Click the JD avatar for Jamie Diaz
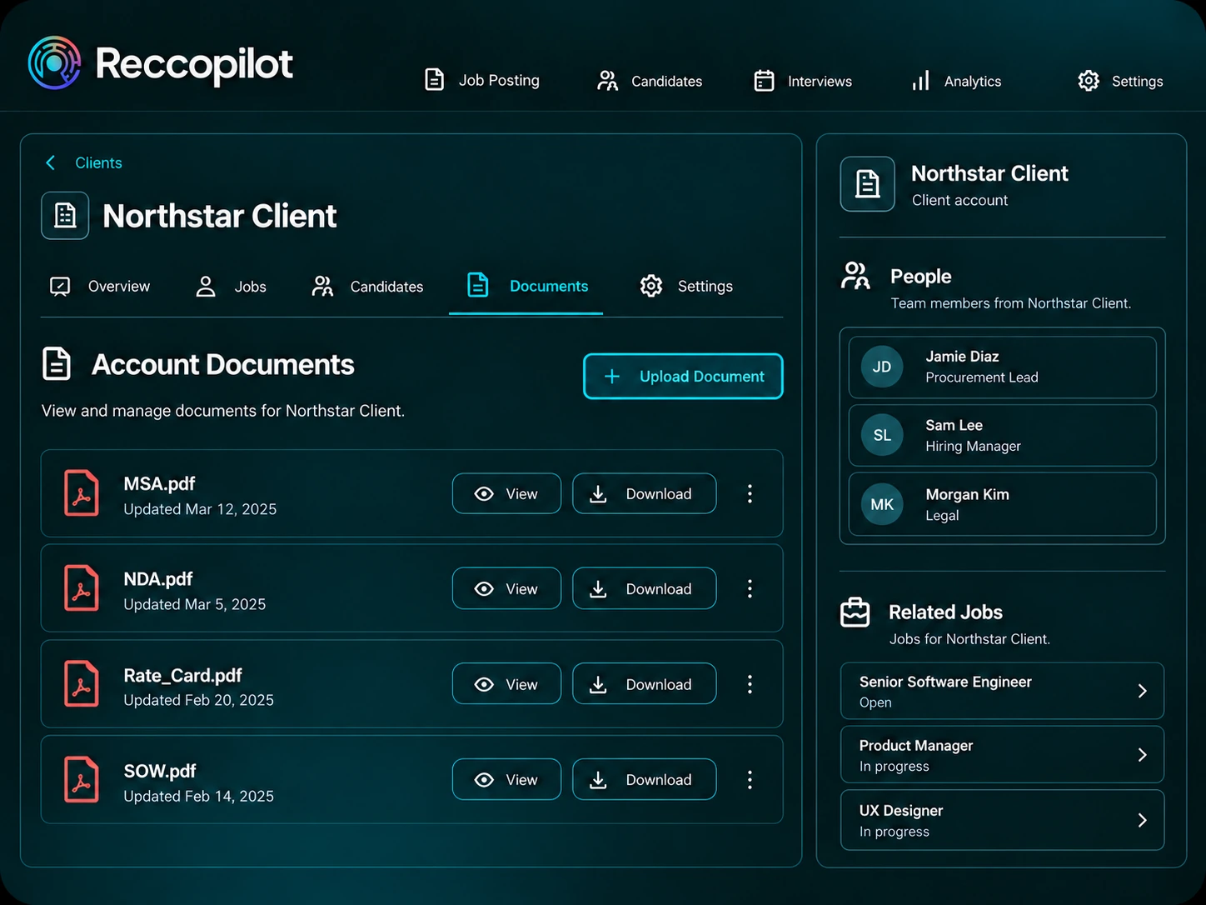 [882, 367]
